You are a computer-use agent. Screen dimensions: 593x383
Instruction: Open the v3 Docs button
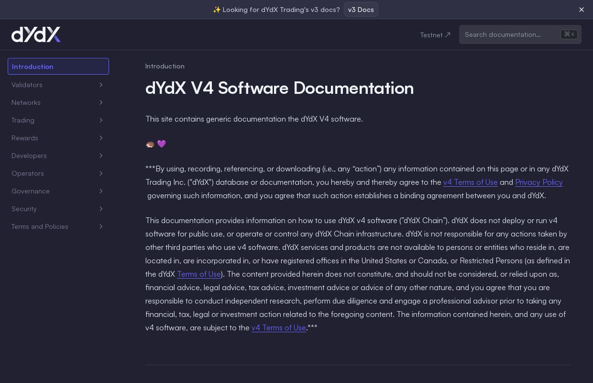(361, 10)
